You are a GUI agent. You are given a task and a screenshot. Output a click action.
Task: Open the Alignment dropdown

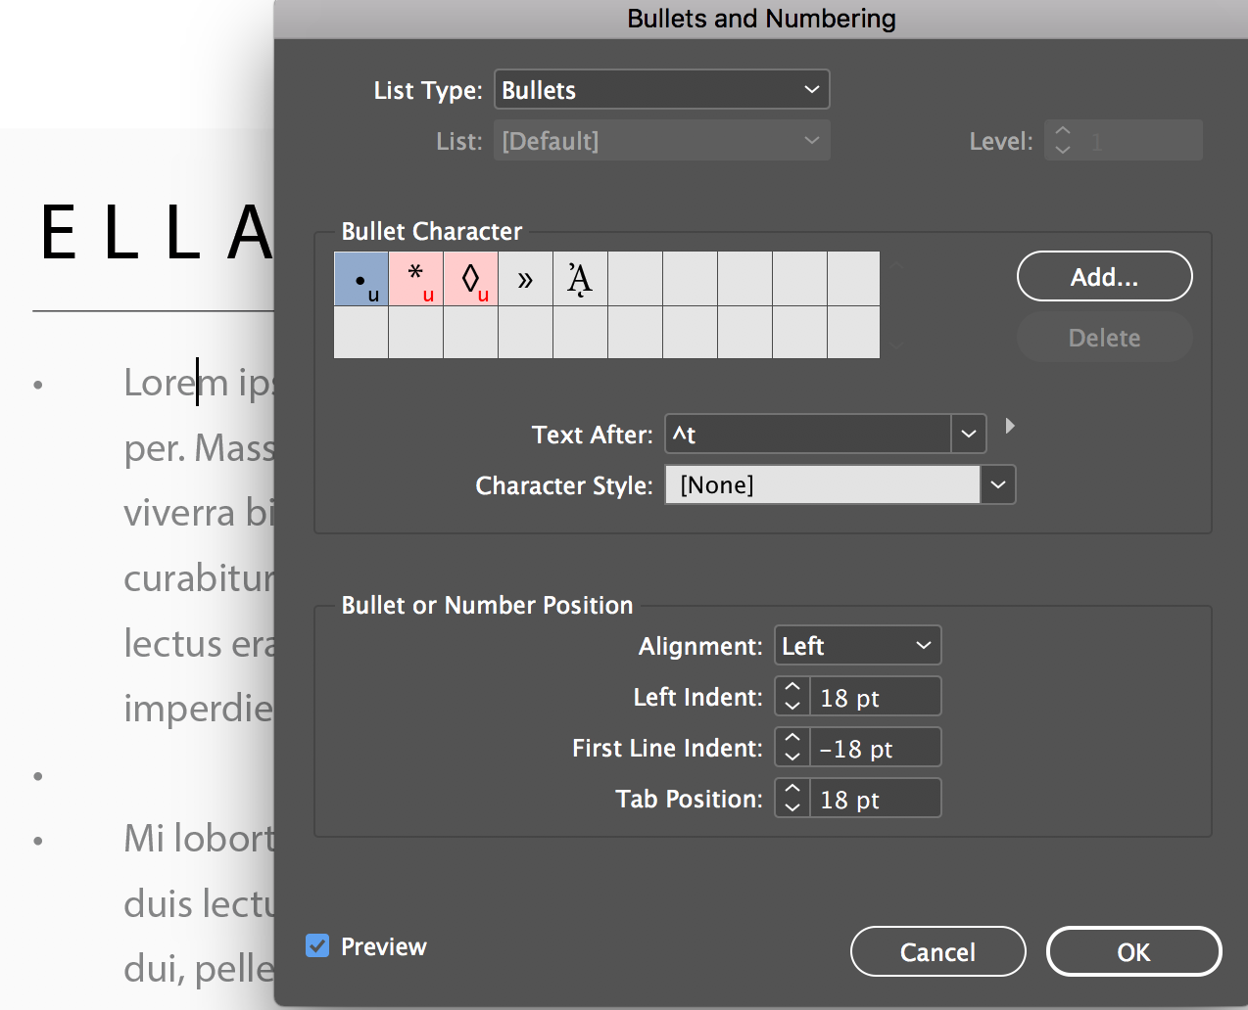(x=857, y=645)
